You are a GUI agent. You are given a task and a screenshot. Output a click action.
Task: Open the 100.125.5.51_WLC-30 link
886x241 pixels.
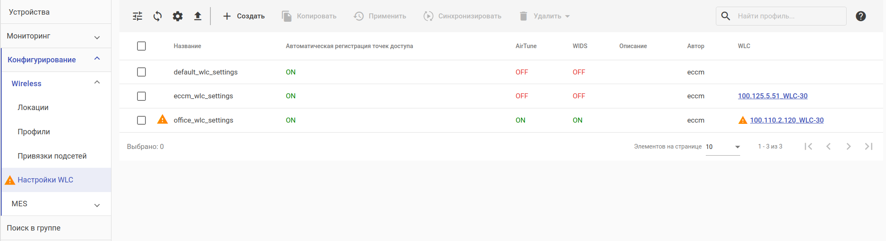tap(772, 96)
